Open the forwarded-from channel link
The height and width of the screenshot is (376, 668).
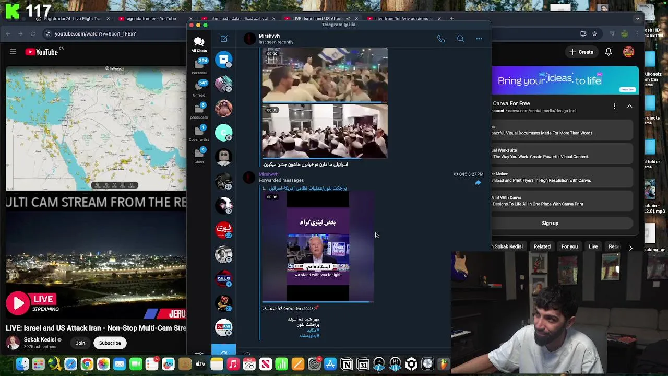pos(304,188)
